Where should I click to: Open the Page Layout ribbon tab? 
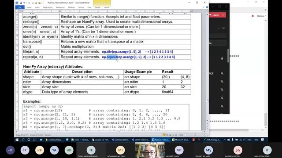pyautogui.click(x=48, y=7)
